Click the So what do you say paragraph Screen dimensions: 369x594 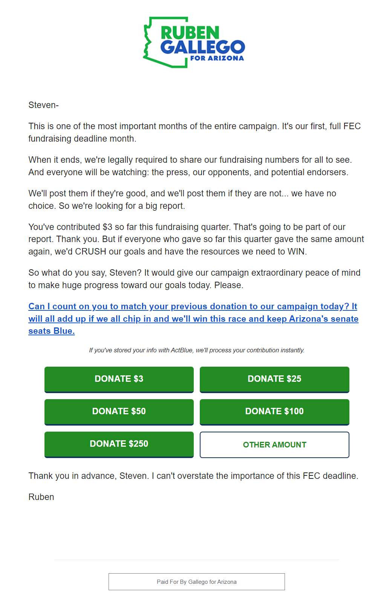pyautogui.click(x=194, y=279)
